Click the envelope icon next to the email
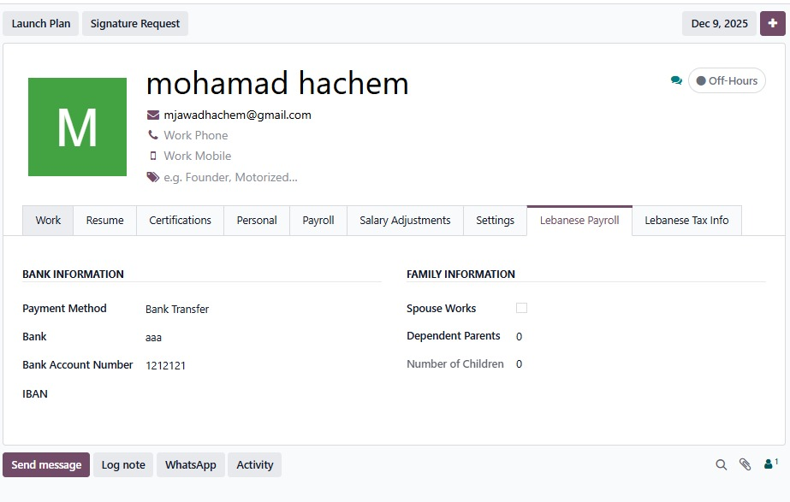This screenshot has width=790, height=502. [153, 115]
